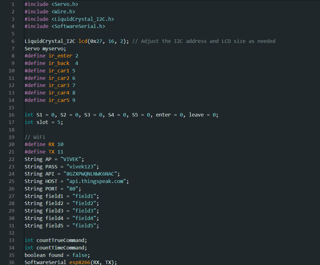Click line number 32 in the gutter
Image resolution: width=320 pixels, height=265 pixels.
(11, 233)
